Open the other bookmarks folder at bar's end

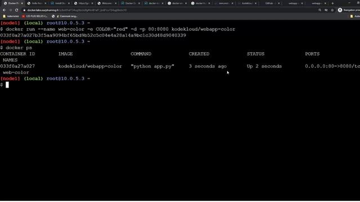[x=355, y=16]
